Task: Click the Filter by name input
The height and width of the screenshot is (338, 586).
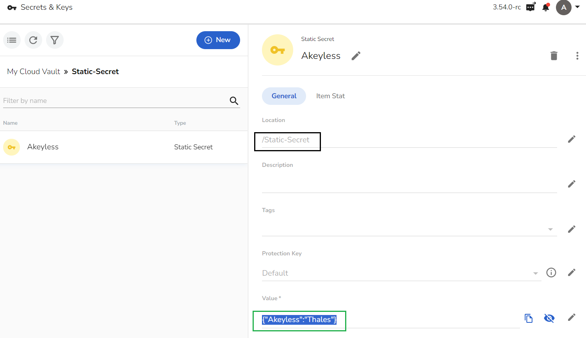Action: coord(98,100)
